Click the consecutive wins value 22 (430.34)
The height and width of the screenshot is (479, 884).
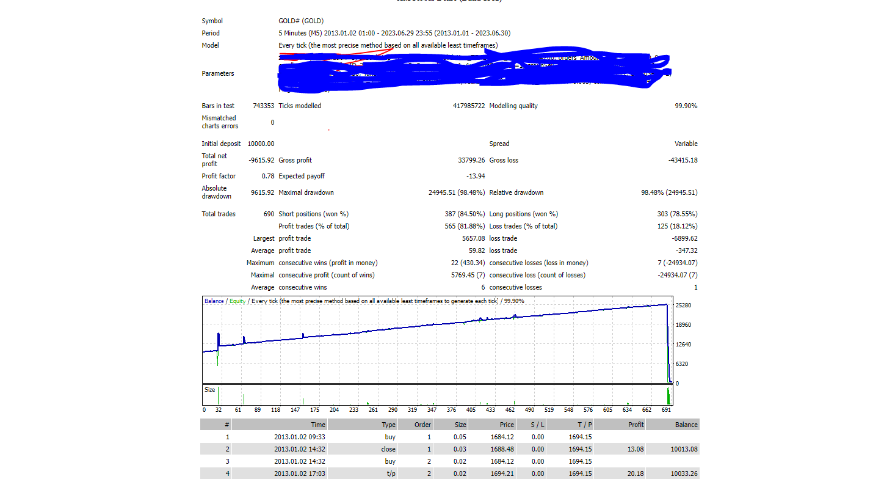(468, 263)
